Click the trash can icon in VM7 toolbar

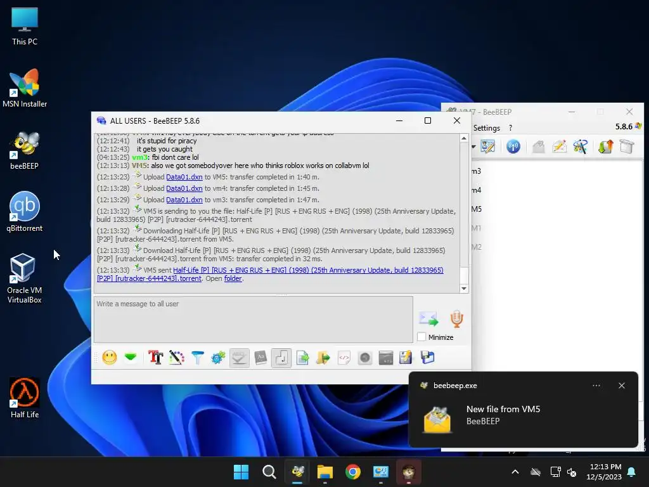click(627, 146)
